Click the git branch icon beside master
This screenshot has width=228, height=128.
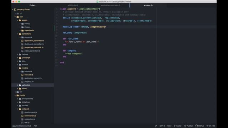[175, 126]
